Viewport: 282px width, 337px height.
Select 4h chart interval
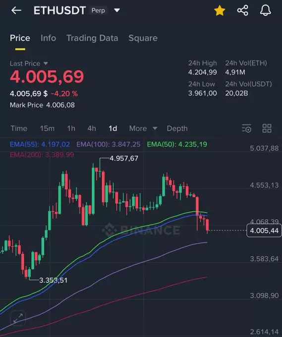(x=92, y=128)
